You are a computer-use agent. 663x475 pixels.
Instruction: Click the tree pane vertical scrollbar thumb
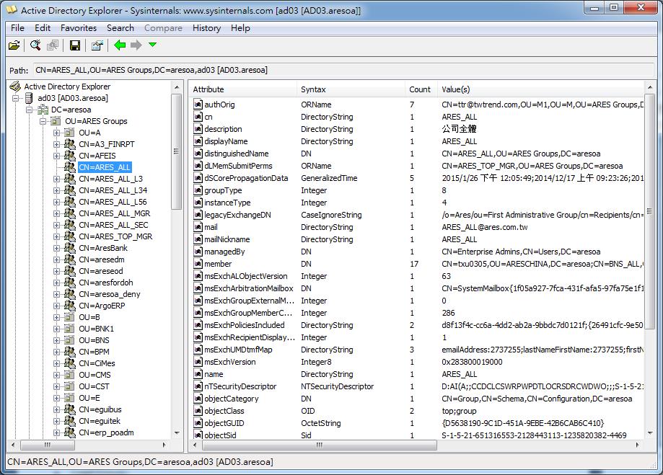tap(176, 151)
